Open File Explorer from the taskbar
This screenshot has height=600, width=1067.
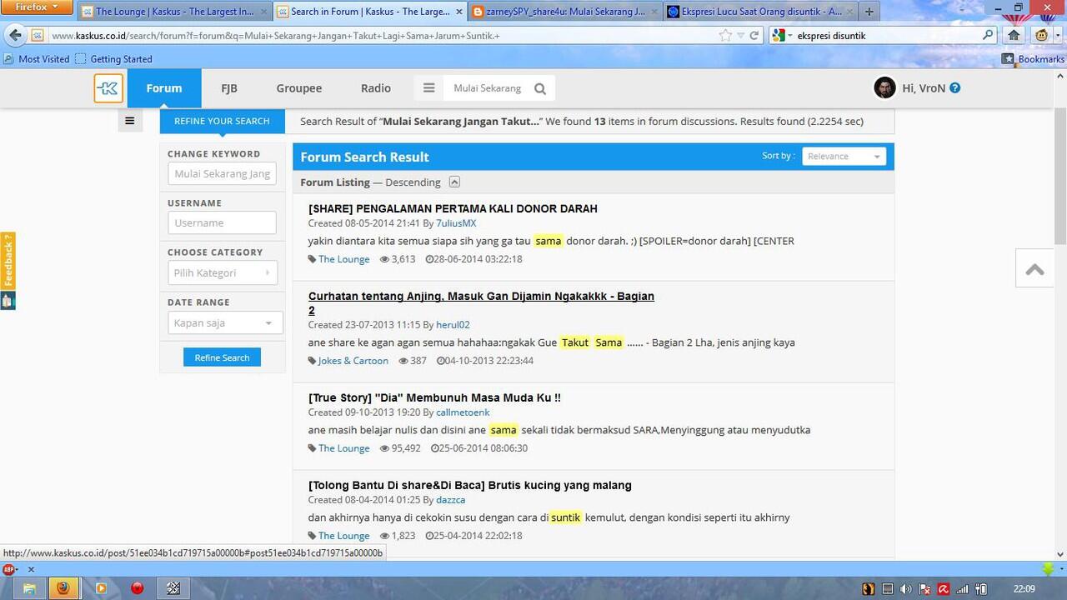(x=28, y=588)
